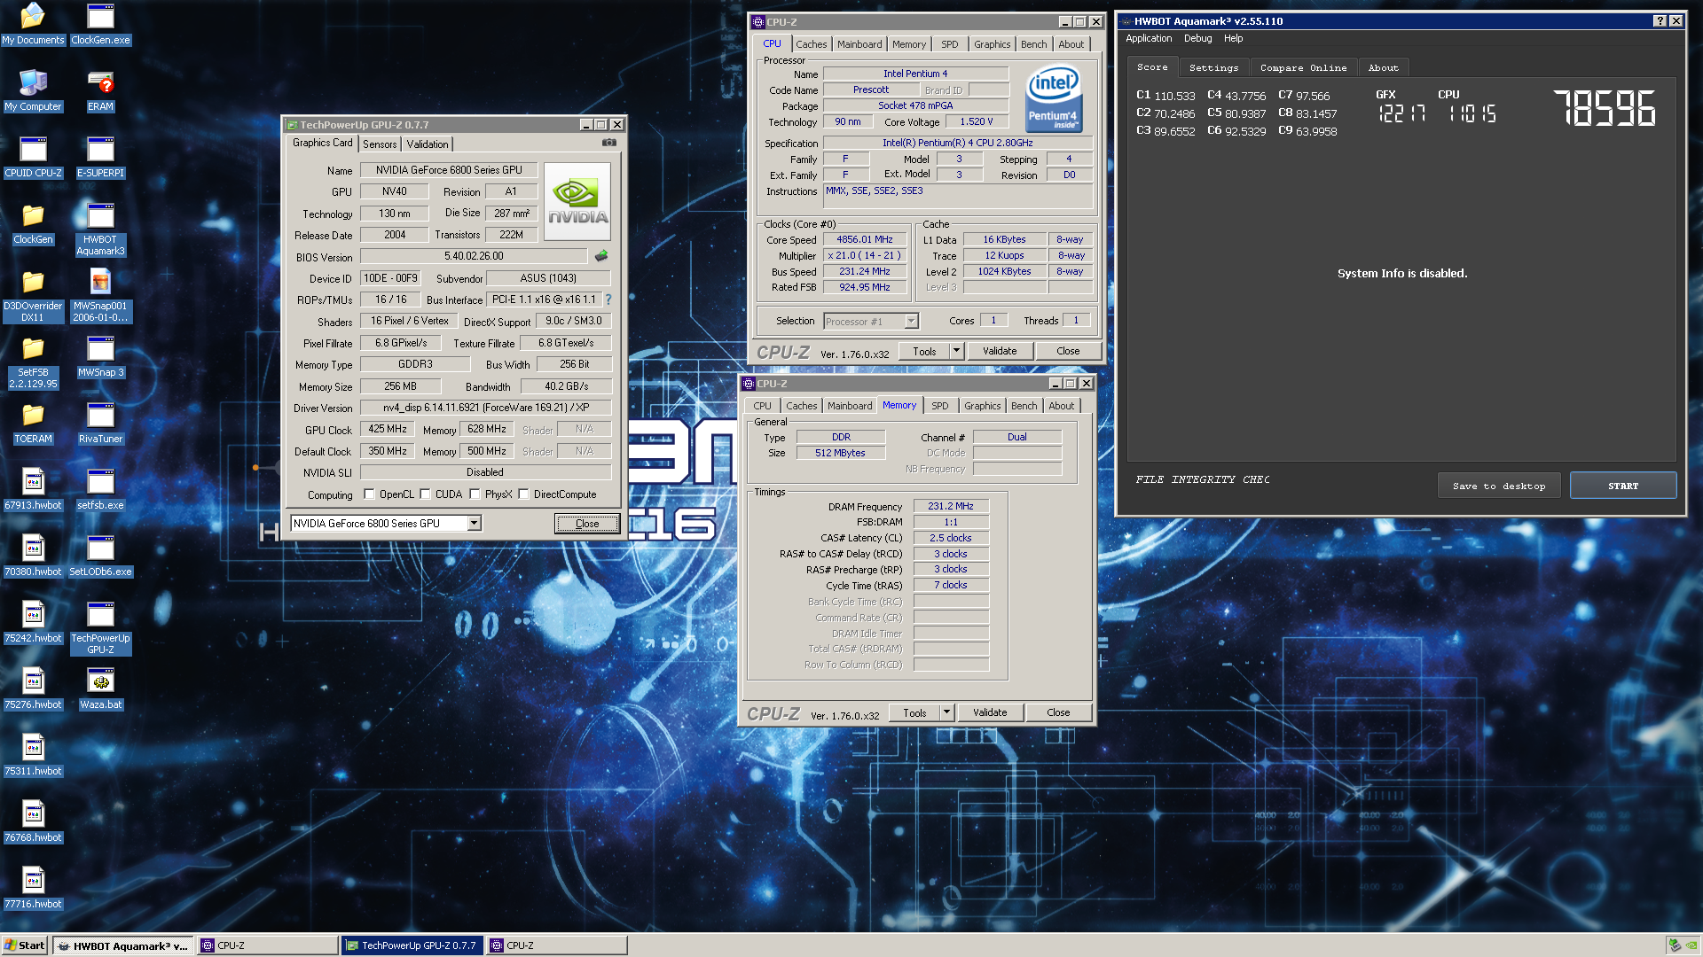Click the Graphics tab in upper CPU-Z
The width and height of the screenshot is (1703, 957).
pyautogui.click(x=992, y=44)
